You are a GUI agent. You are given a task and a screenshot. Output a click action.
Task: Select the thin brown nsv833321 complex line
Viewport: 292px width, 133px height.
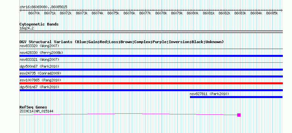[151, 63]
